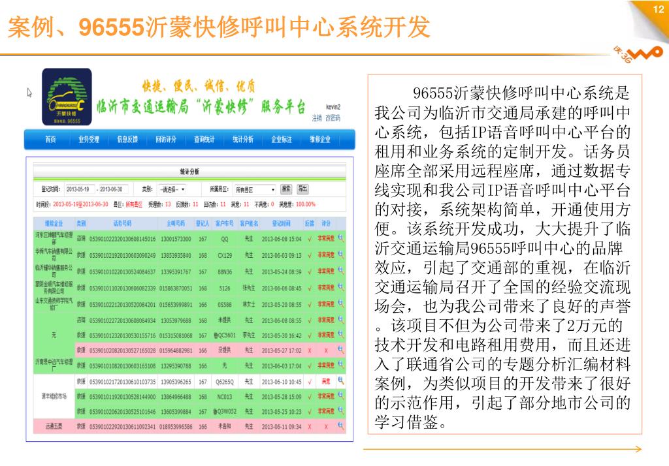Screen dimensions: 669x466
Task: Select vehicle number CX129
Action: pyautogui.click(x=225, y=255)
